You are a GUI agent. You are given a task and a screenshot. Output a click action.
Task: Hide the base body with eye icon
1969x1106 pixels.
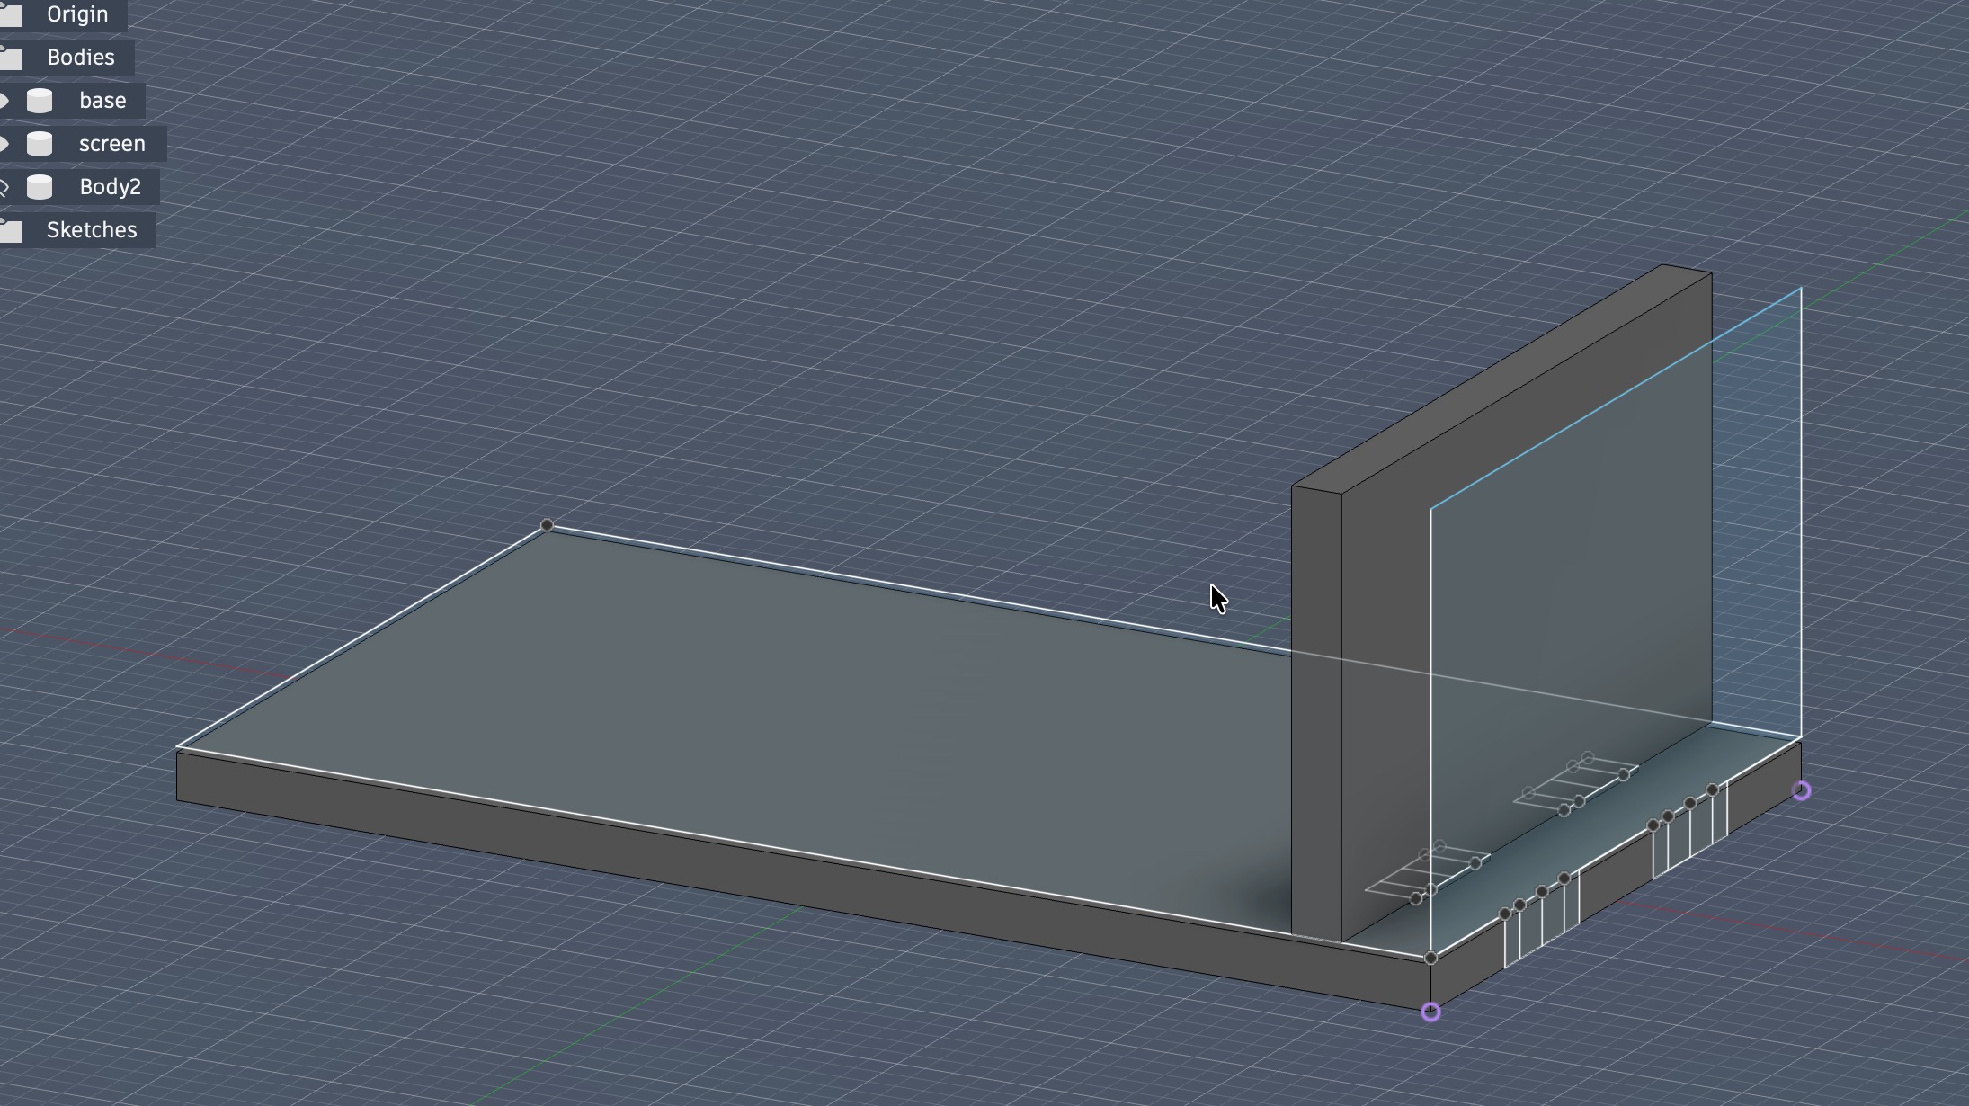4,101
